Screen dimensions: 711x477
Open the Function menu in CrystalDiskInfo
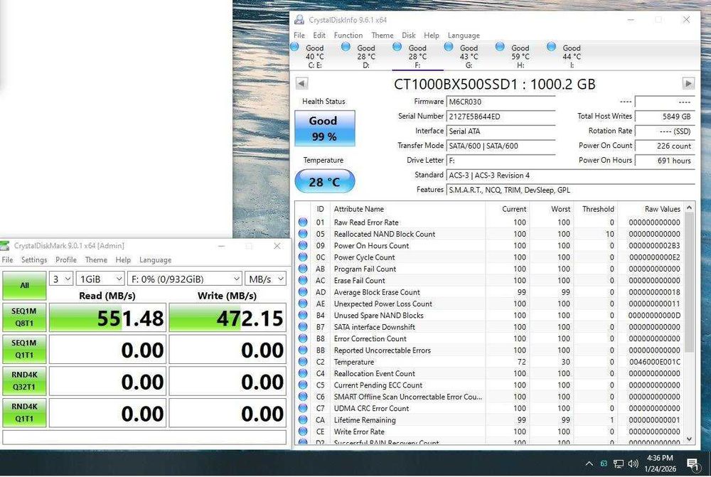click(x=348, y=35)
